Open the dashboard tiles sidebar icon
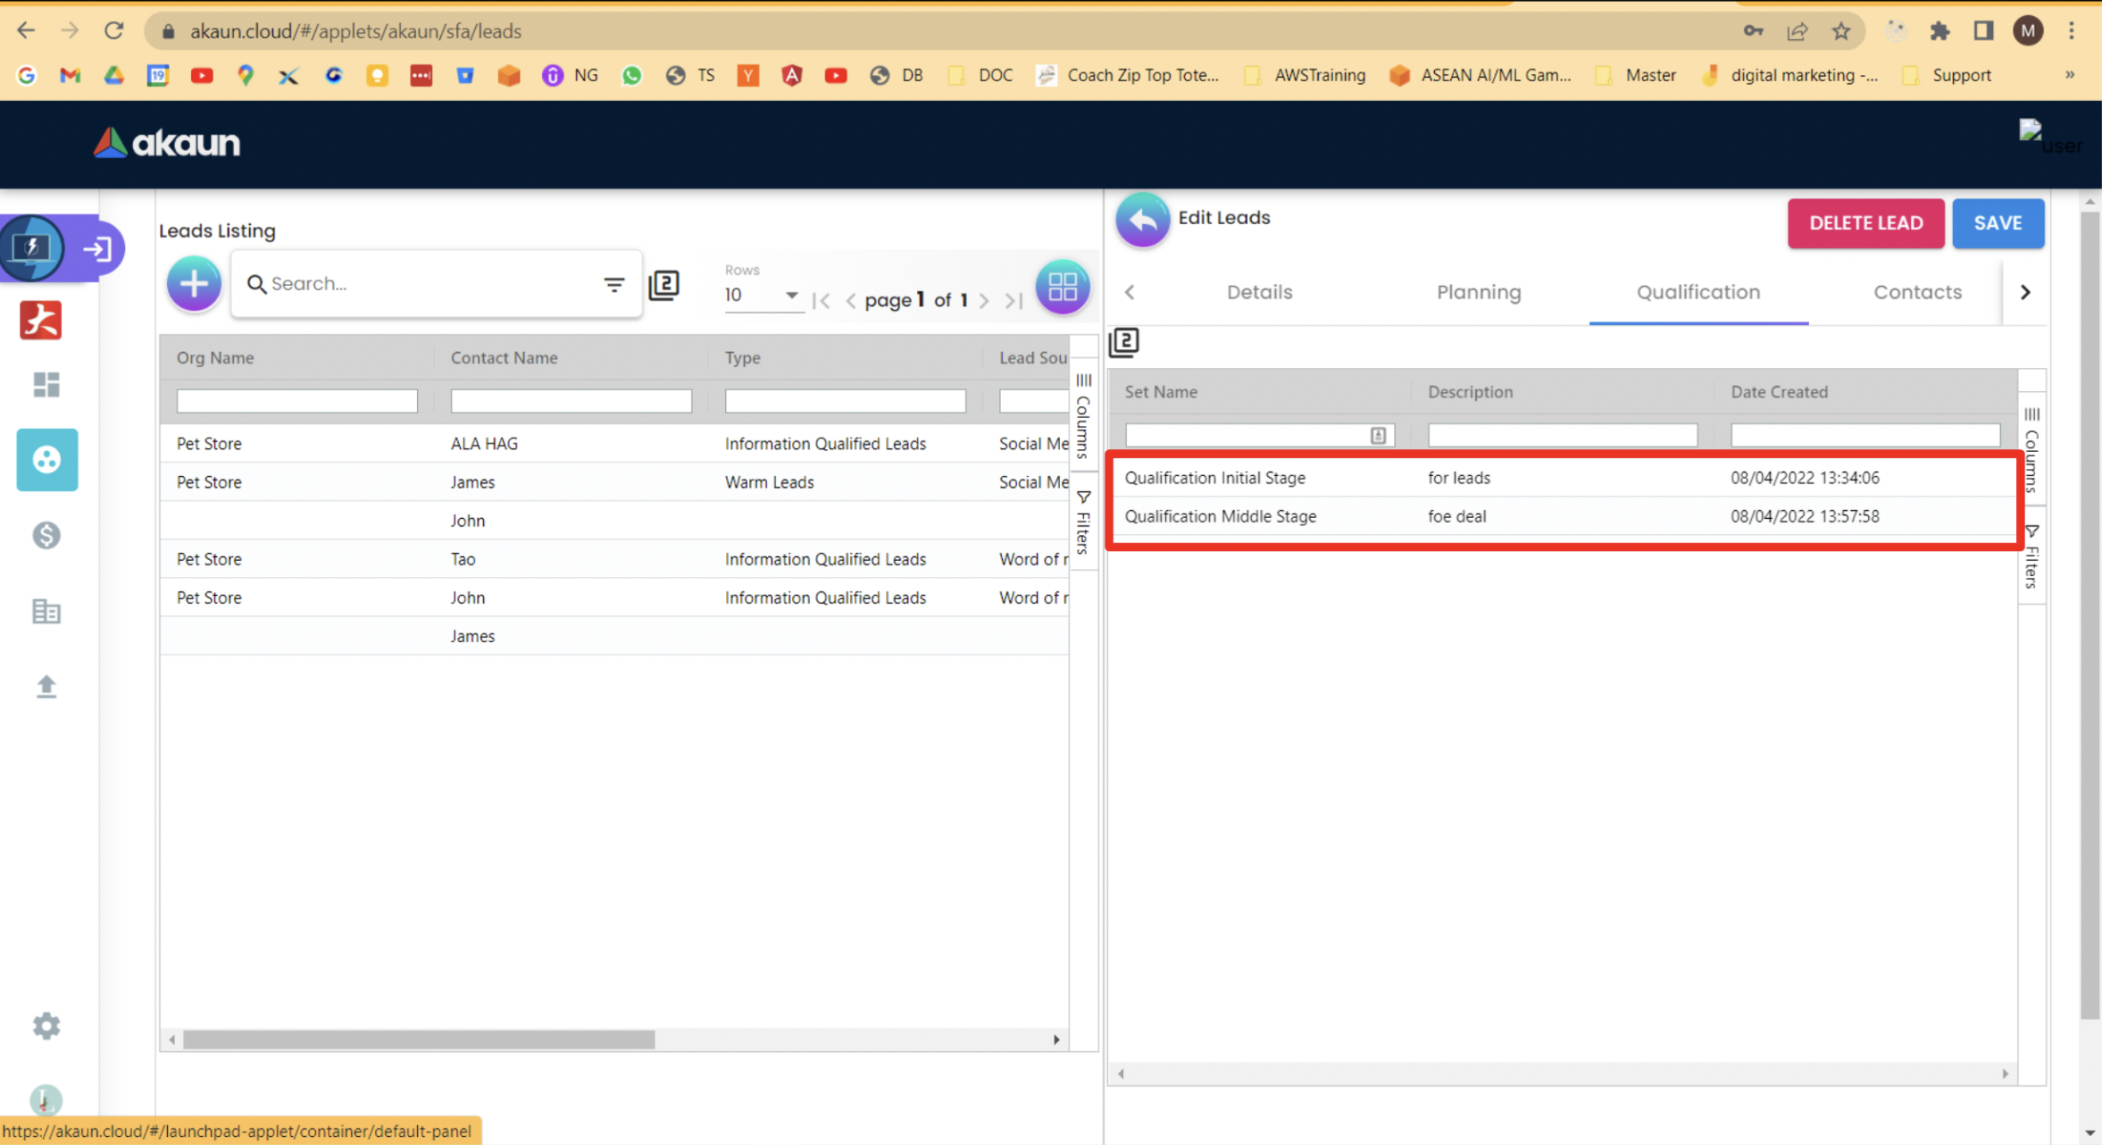Viewport: 2102px width, 1145px height. coord(46,385)
